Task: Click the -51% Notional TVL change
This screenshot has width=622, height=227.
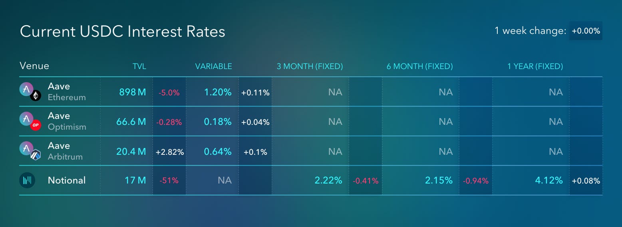Action: point(169,181)
